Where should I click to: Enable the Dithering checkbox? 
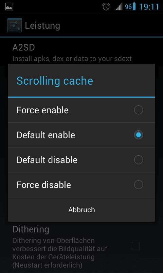tap(135, 246)
